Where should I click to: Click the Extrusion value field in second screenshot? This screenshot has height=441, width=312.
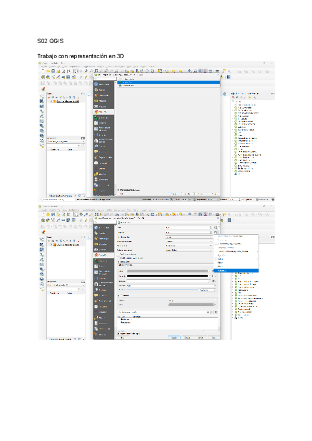(188, 232)
